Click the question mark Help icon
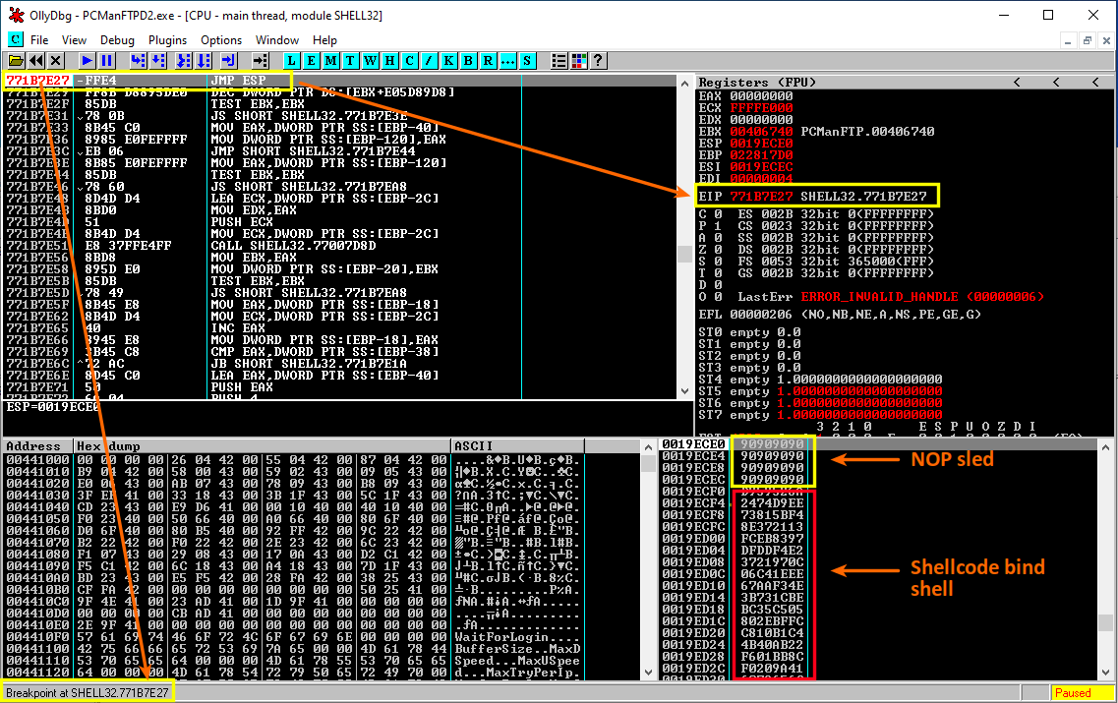This screenshot has width=1118, height=703. tap(598, 61)
